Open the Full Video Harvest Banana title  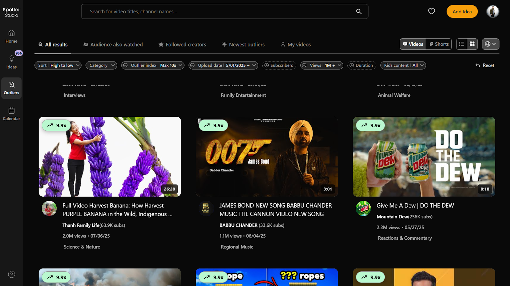(117, 210)
